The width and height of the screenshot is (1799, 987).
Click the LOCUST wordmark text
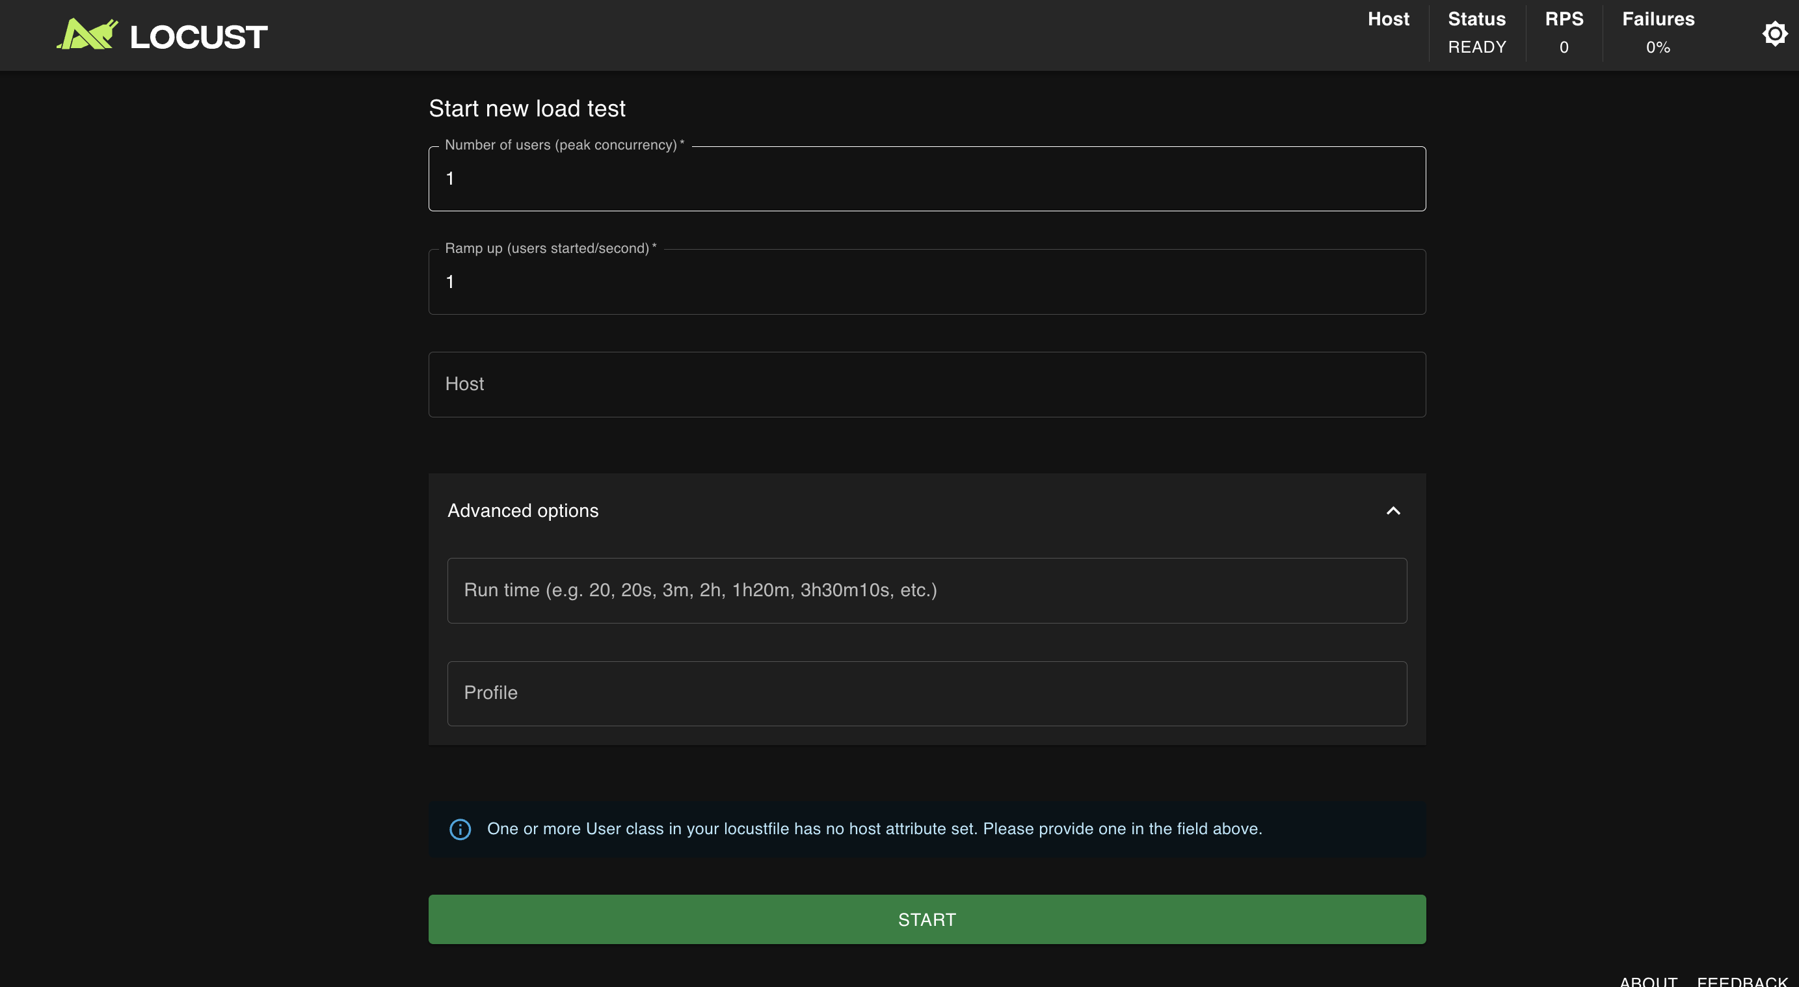tap(198, 37)
